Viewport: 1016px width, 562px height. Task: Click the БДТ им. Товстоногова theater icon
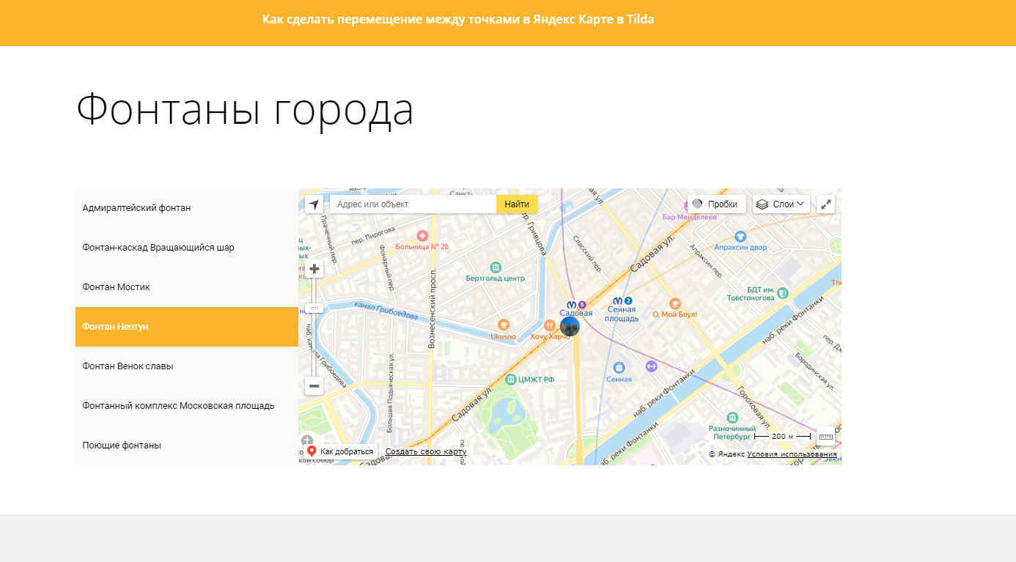click(783, 293)
